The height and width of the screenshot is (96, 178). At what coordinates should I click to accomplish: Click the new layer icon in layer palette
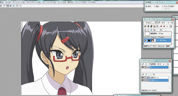[143, 64]
